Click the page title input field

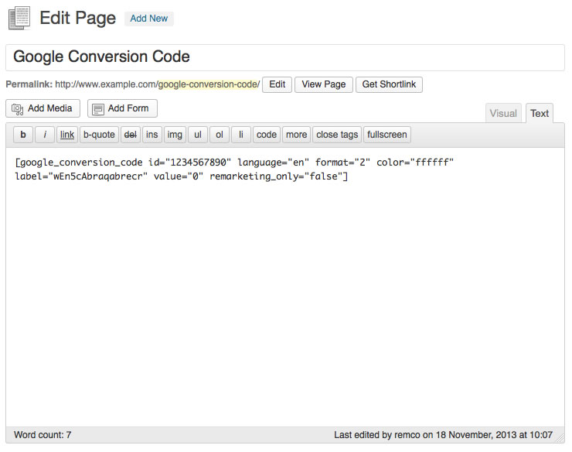pos(285,57)
